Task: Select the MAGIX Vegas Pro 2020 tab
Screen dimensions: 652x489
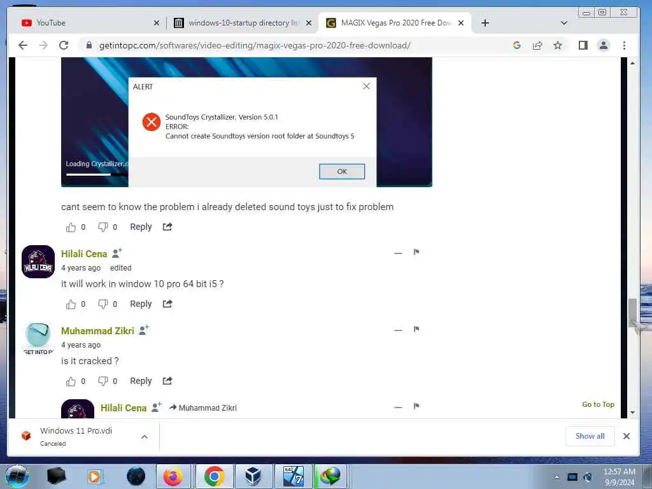Action: point(395,23)
